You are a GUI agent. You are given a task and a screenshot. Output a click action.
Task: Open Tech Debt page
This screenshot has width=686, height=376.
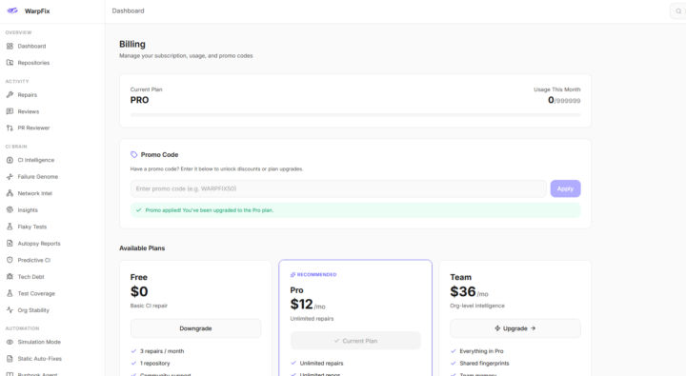[30, 276]
